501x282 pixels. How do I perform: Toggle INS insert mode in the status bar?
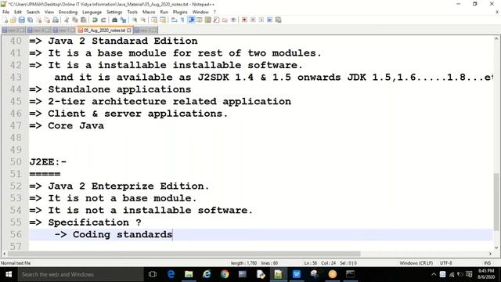487,263
